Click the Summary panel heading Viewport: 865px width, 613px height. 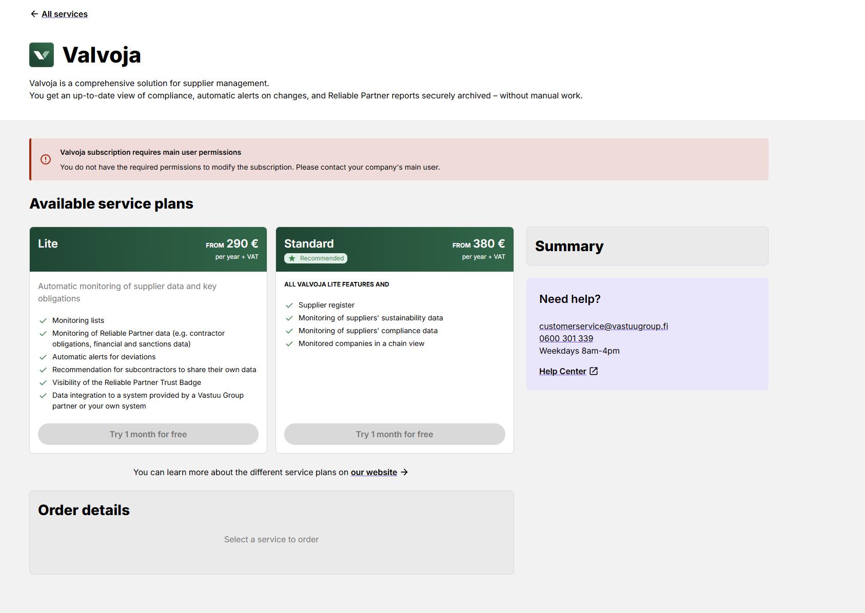569,246
